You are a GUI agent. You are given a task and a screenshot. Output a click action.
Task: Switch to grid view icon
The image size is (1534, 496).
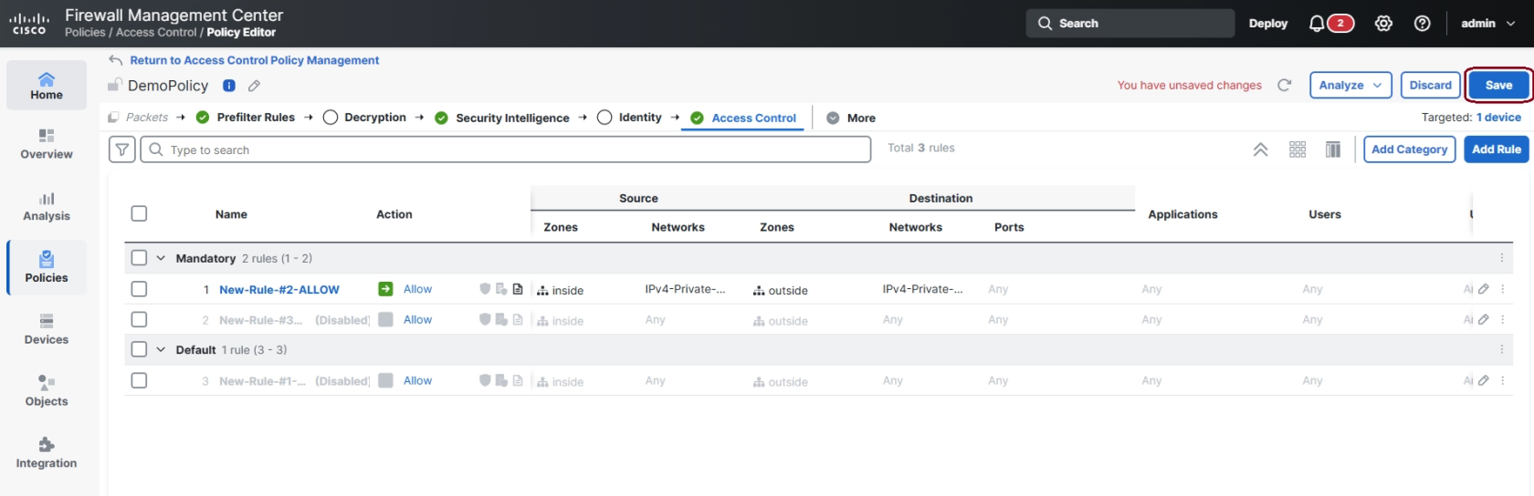1298,150
